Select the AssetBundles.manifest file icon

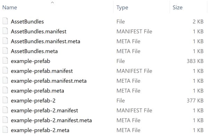pyautogui.click(x=5, y=31)
